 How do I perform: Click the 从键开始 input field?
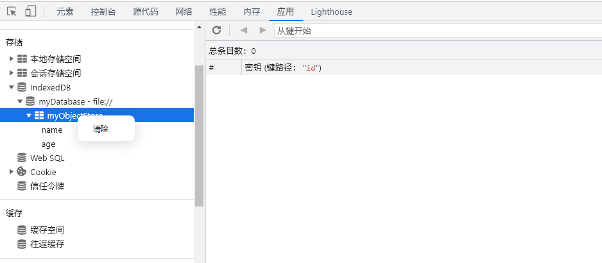click(x=436, y=30)
